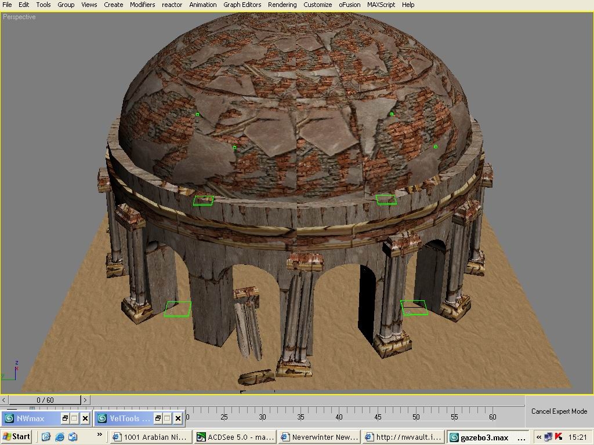Click the Internet Explorer quick launch icon
The height and width of the screenshot is (445, 594).
(59, 437)
